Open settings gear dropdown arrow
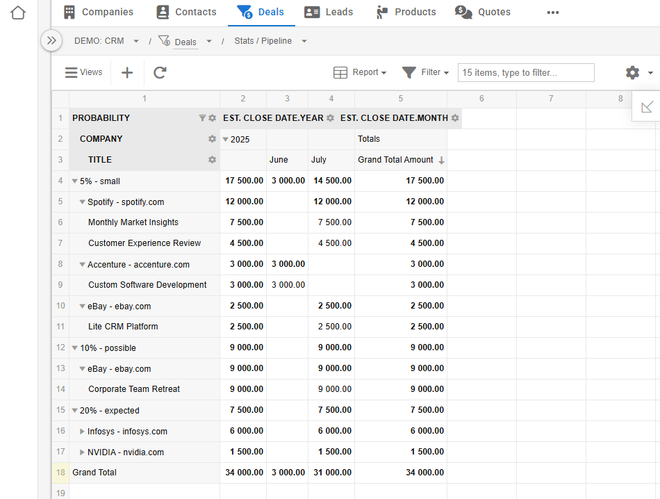 point(650,73)
